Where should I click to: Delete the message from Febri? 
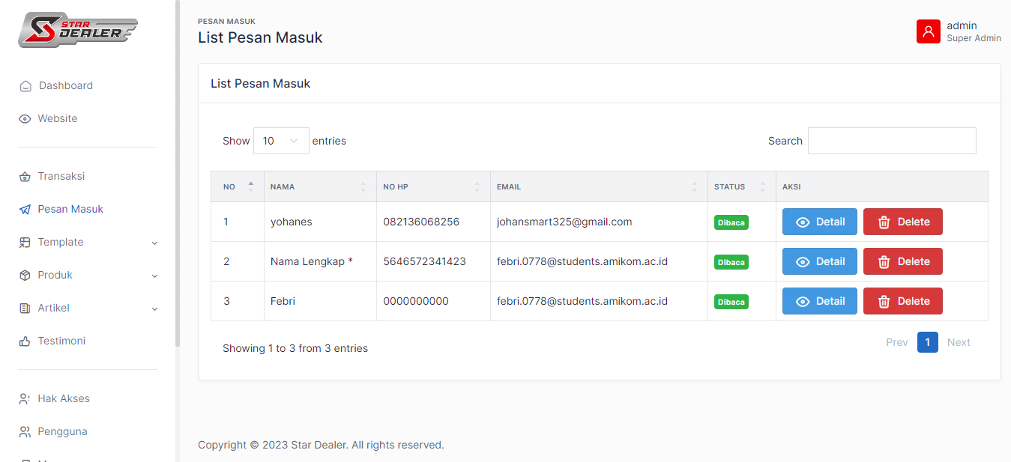point(902,301)
